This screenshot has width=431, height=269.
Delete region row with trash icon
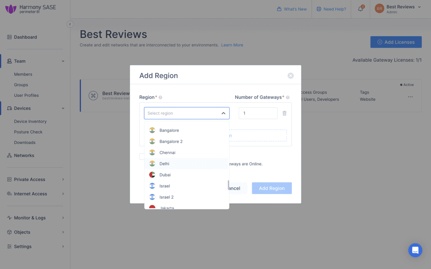tap(284, 113)
